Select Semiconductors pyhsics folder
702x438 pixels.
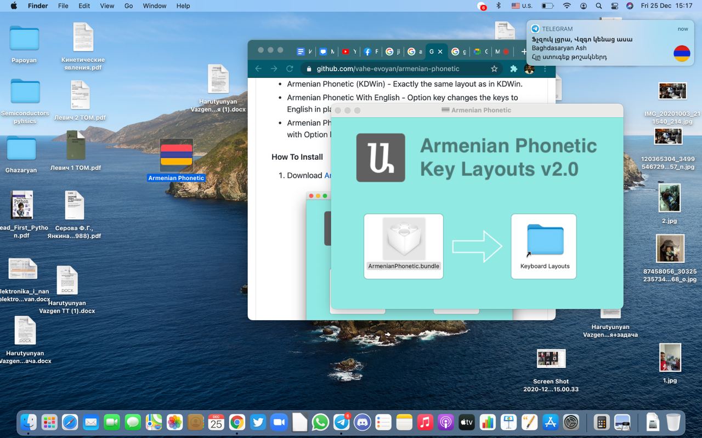click(x=25, y=101)
